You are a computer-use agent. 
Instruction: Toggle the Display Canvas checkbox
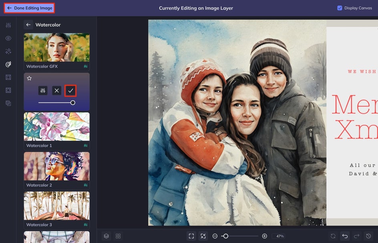[340, 8]
